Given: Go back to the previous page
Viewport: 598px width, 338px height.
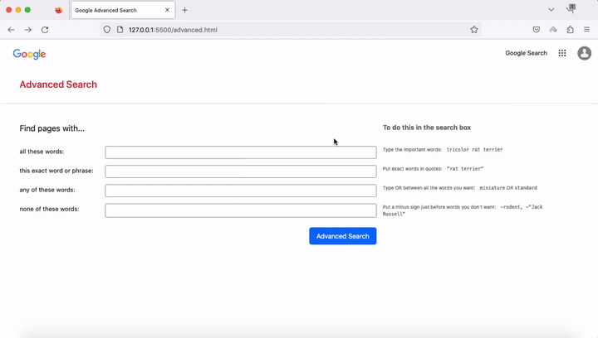Looking at the screenshot, I should pos(11,30).
